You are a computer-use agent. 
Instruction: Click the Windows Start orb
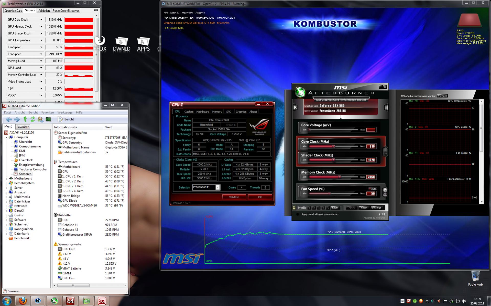click(7, 301)
